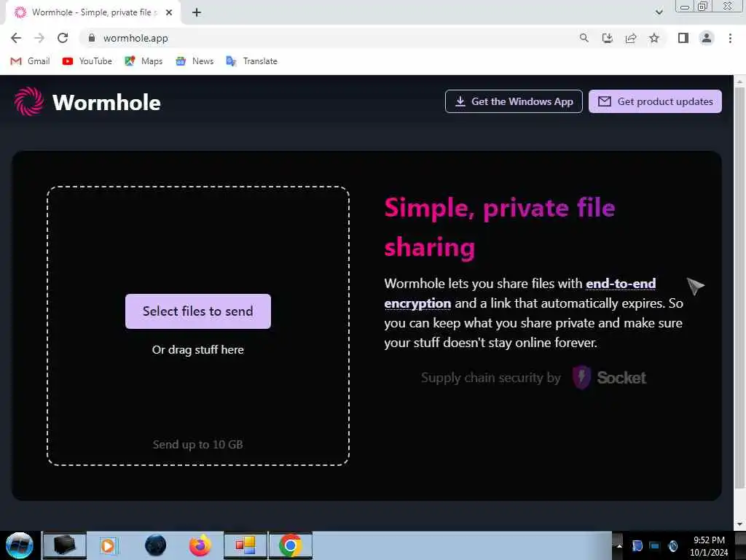Click the scrollbar down arrow

(739, 524)
